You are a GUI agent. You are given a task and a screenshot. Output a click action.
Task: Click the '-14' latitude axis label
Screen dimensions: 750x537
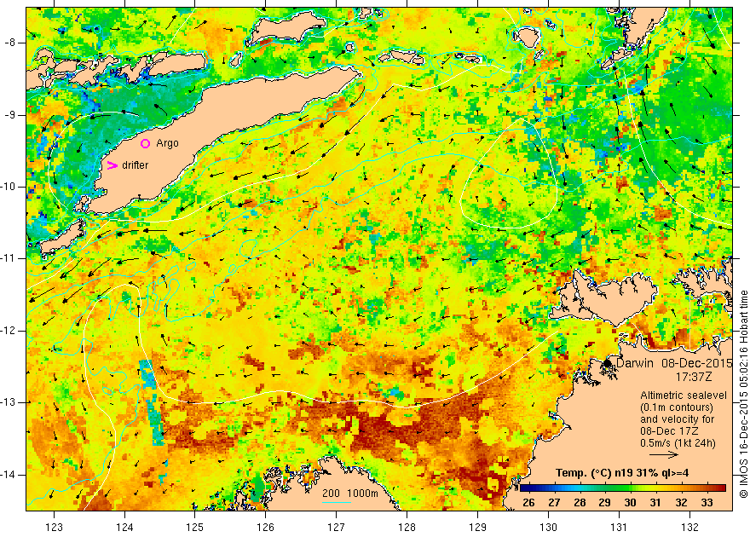pyautogui.click(x=9, y=475)
